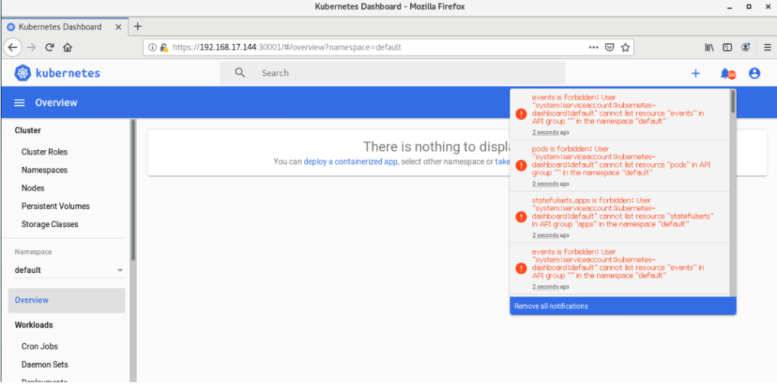Click the insecure connection lock icon
Viewport: 777px width, 391px height.
click(165, 47)
